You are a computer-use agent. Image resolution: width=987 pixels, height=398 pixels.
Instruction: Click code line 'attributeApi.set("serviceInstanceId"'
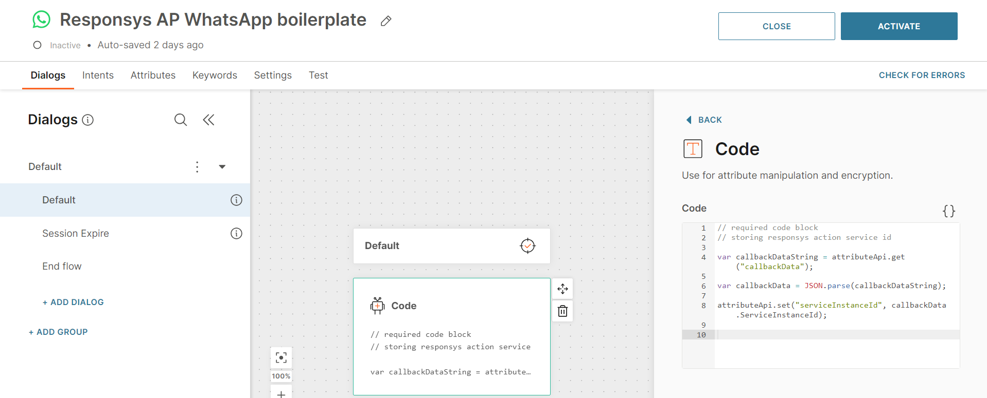click(x=832, y=310)
